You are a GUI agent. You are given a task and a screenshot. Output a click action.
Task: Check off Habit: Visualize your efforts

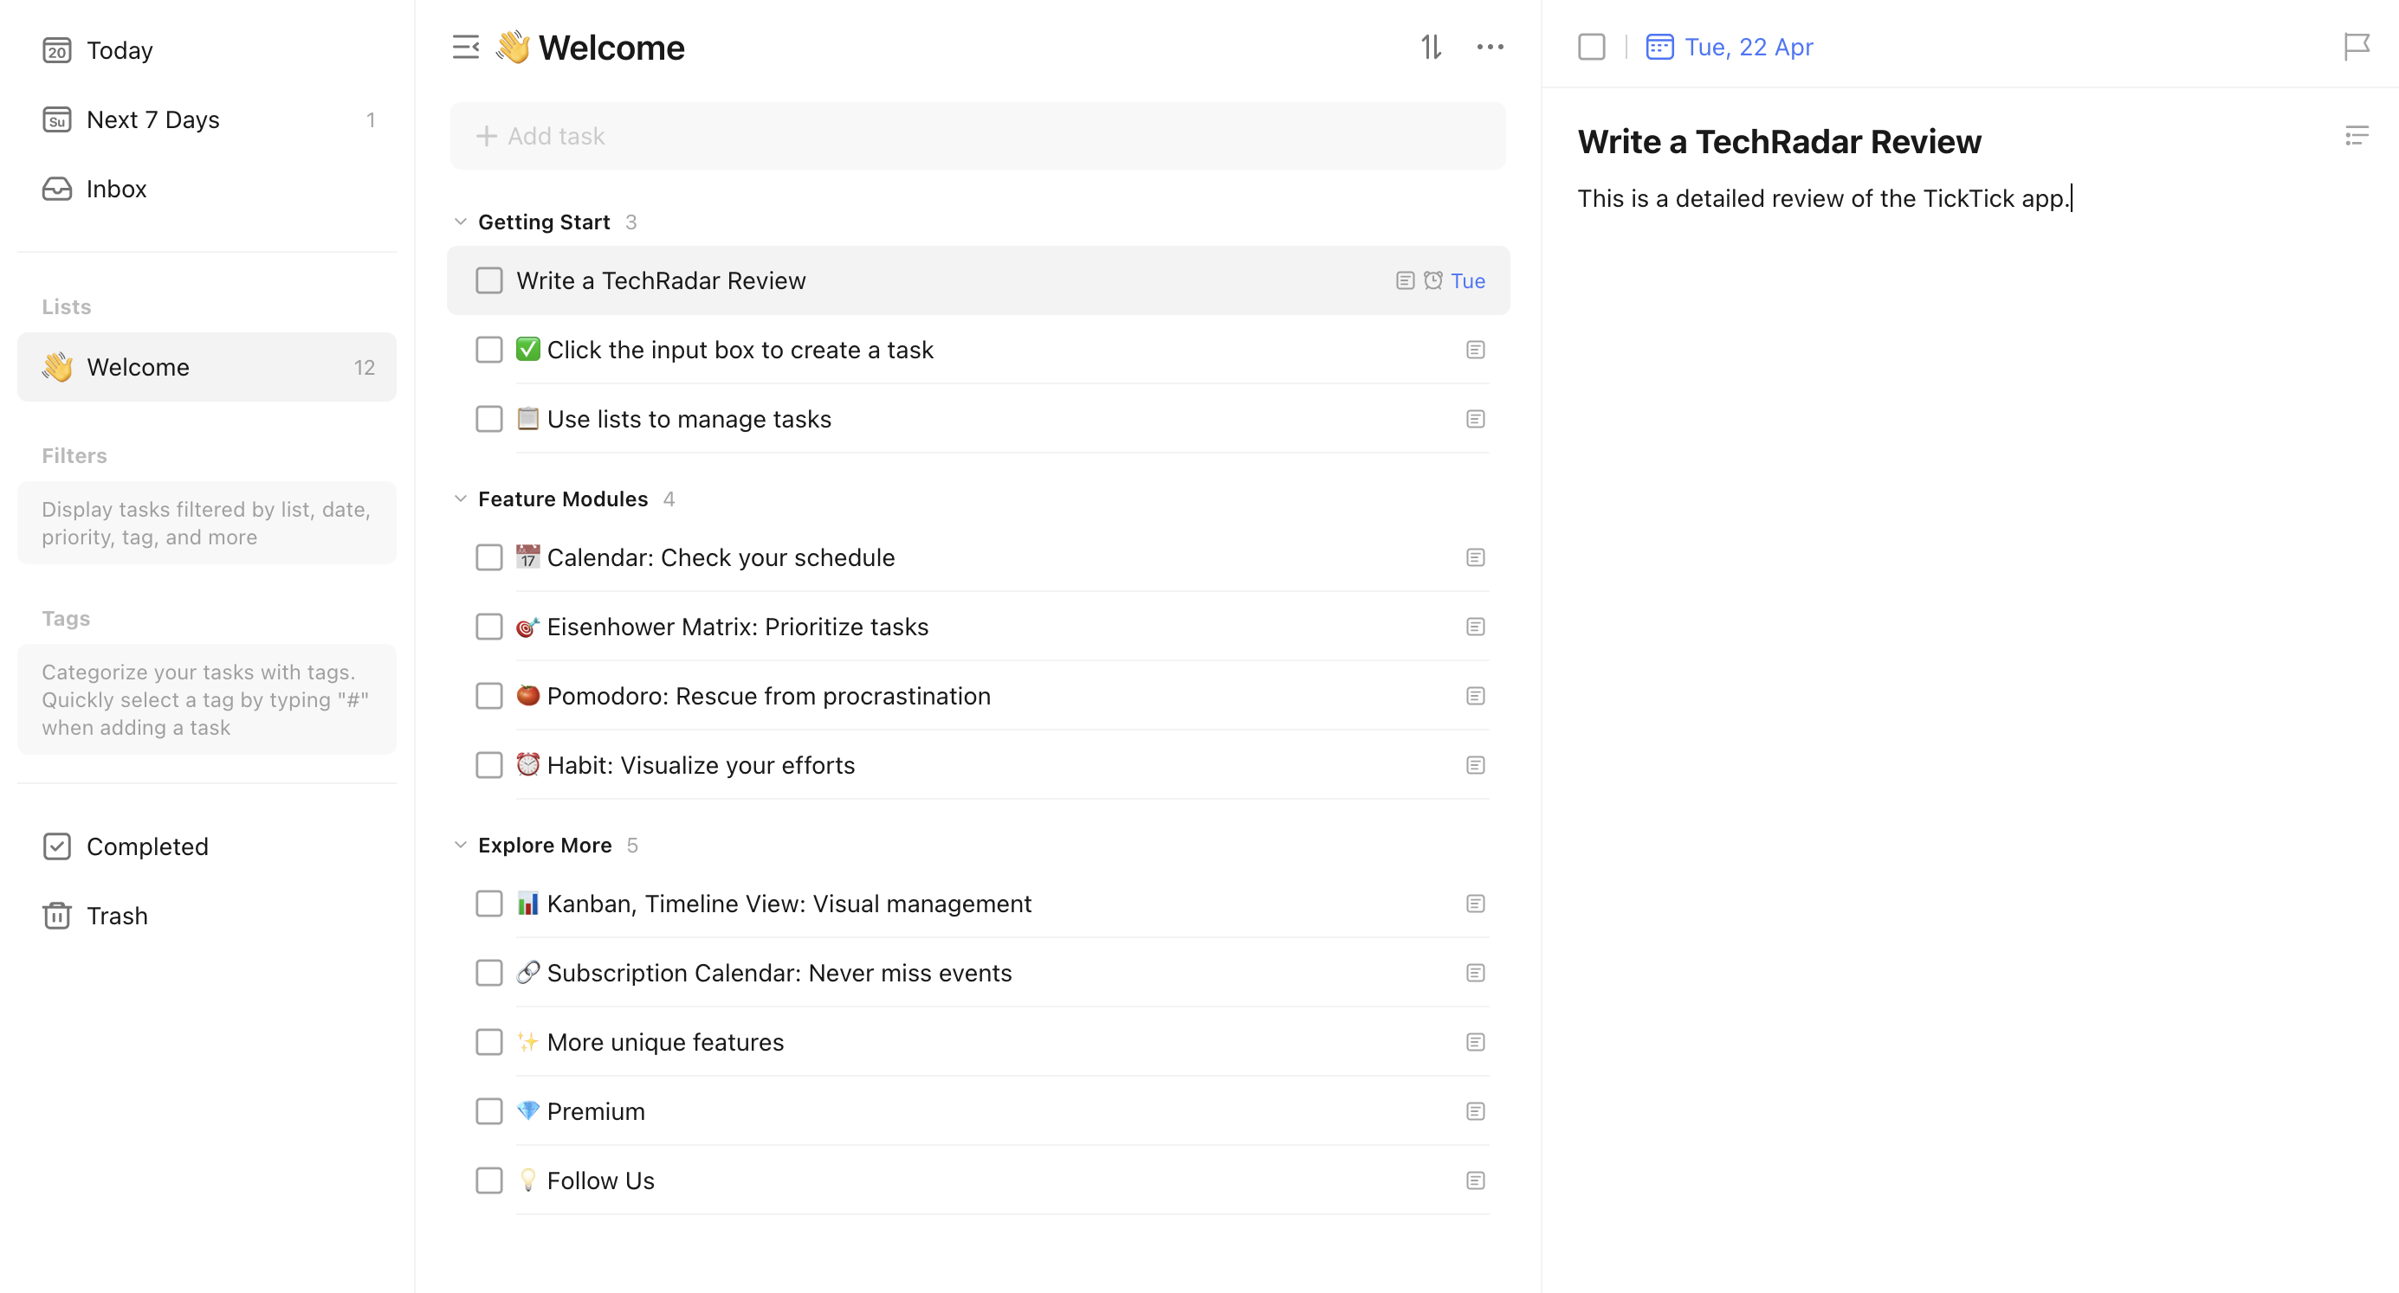489,765
